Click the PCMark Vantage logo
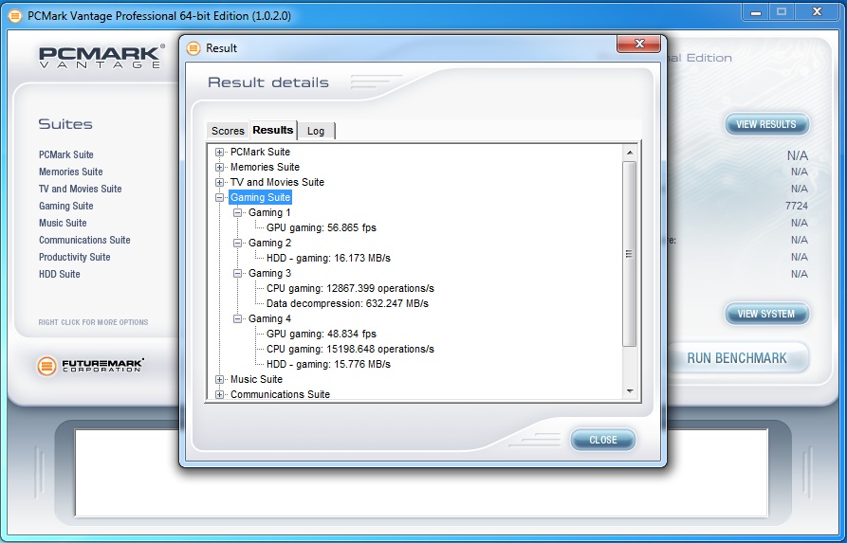The width and height of the screenshot is (847, 543). tap(101, 57)
